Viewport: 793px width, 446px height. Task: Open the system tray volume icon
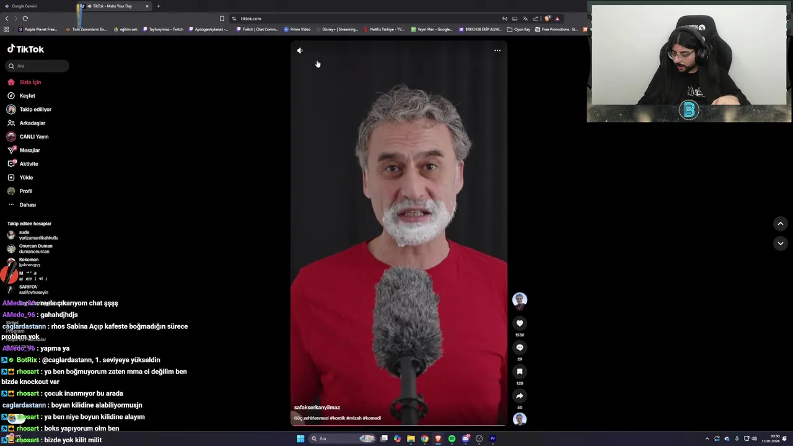754,439
